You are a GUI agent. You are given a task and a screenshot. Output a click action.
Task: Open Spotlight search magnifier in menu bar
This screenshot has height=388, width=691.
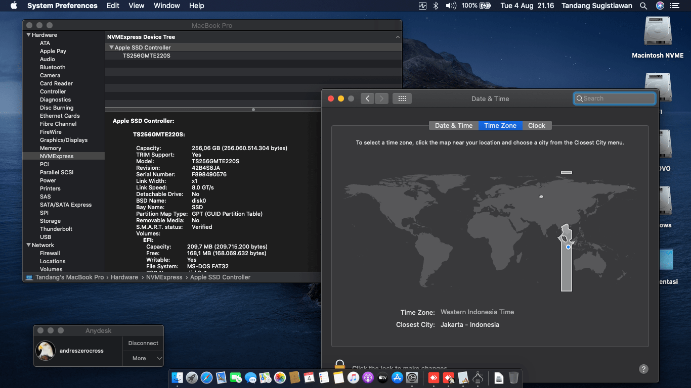pyautogui.click(x=643, y=6)
